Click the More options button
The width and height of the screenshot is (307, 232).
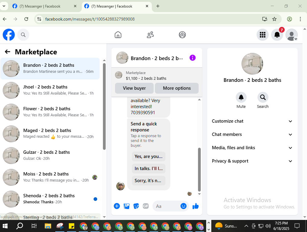(x=177, y=88)
